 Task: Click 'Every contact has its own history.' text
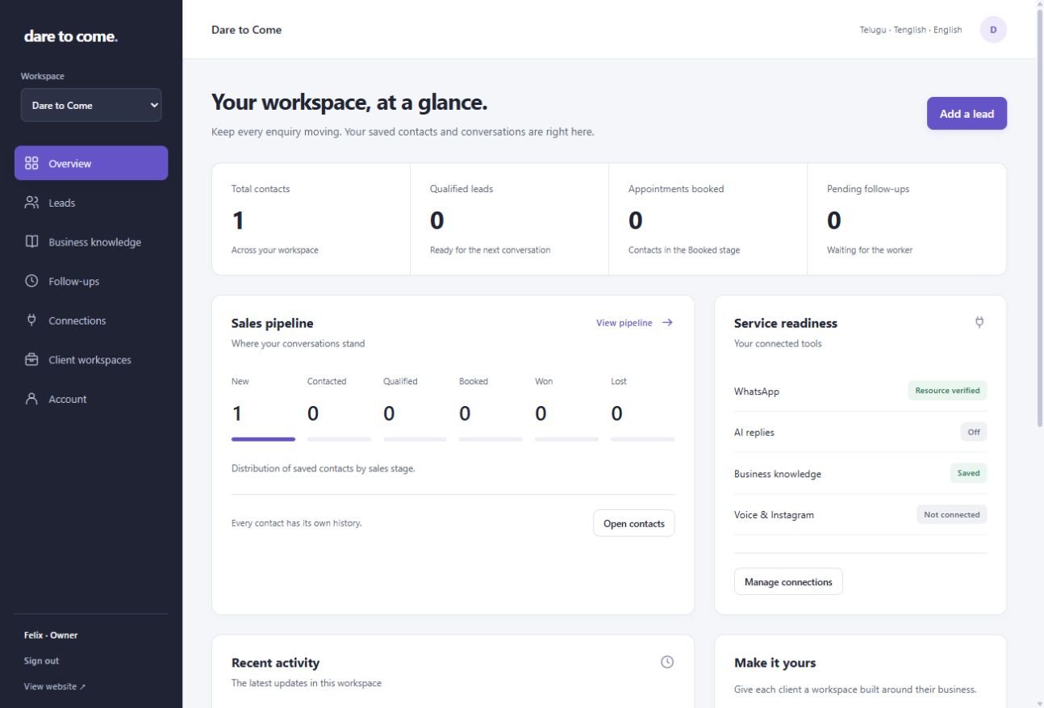297,523
